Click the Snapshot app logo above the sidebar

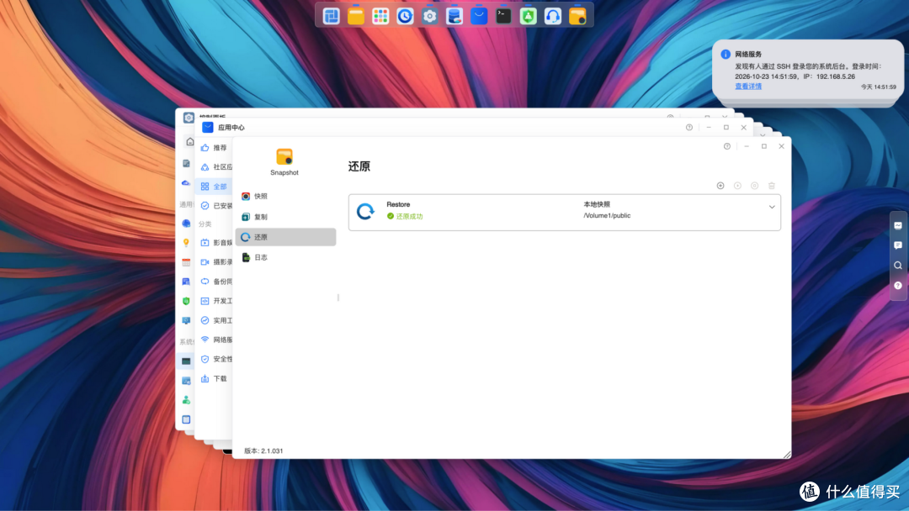click(x=284, y=157)
